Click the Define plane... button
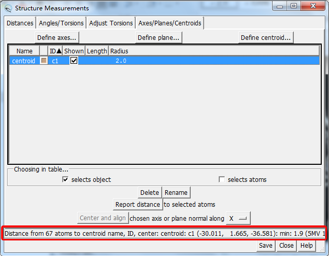This screenshot has height=256, width=329. tap(160, 38)
